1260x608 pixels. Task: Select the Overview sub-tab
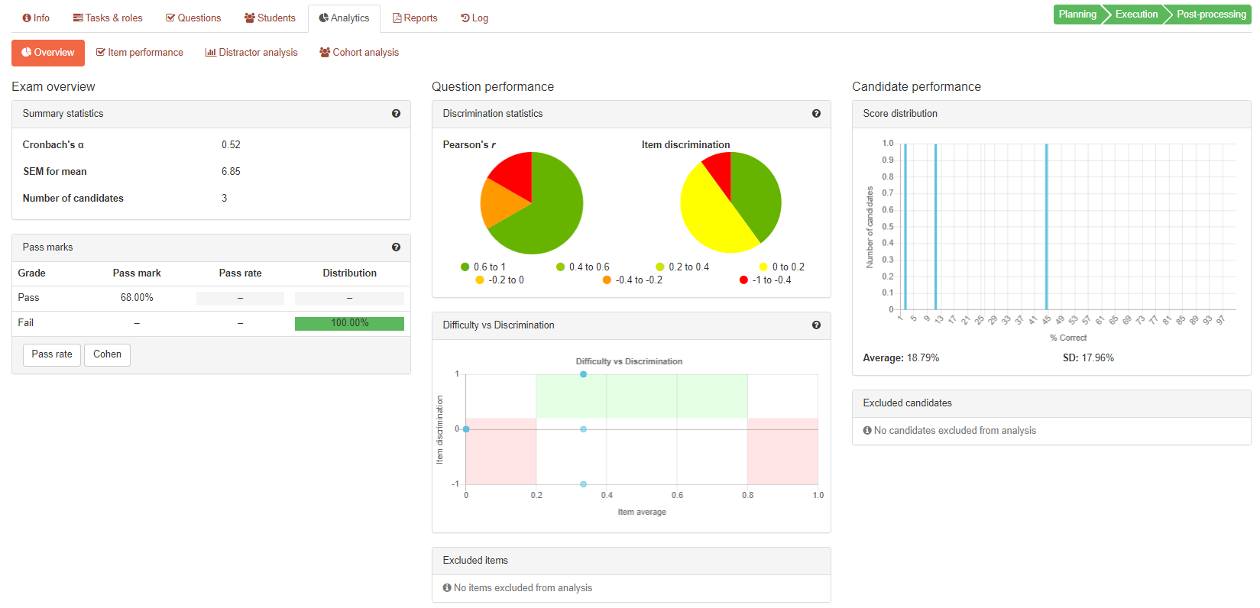click(x=48, y=53)
